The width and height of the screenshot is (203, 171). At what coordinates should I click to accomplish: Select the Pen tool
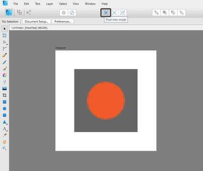4,55
